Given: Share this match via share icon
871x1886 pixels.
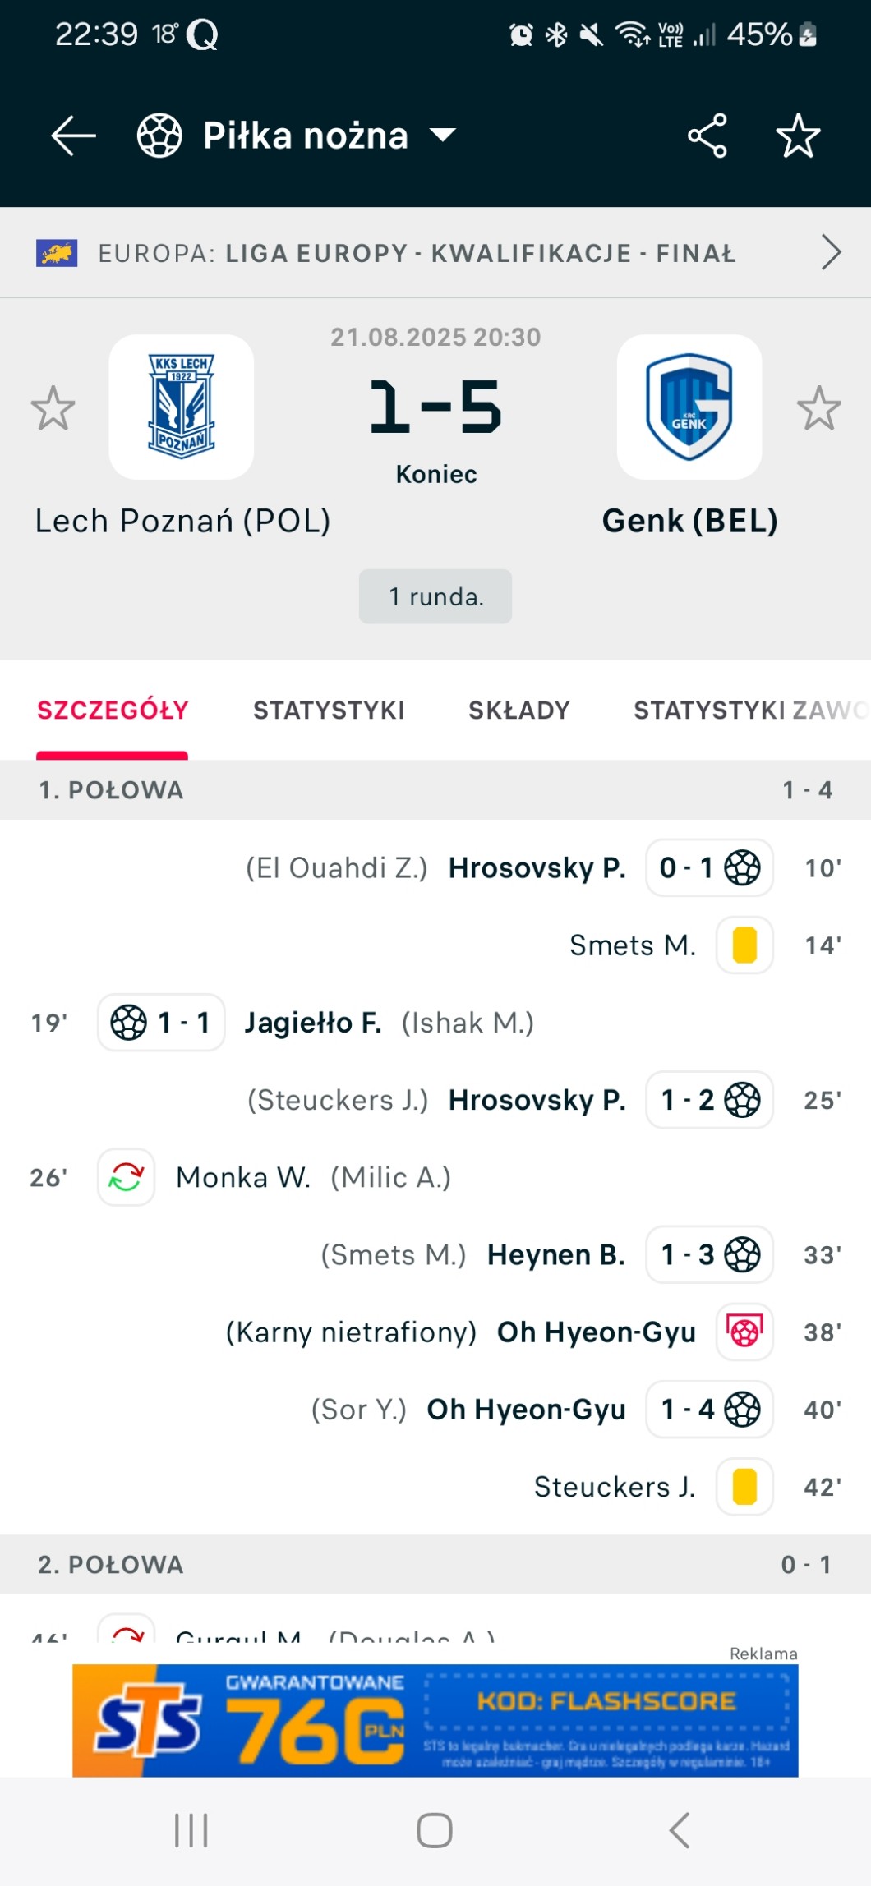Looking at the screenshot, I should click(707, 136).
